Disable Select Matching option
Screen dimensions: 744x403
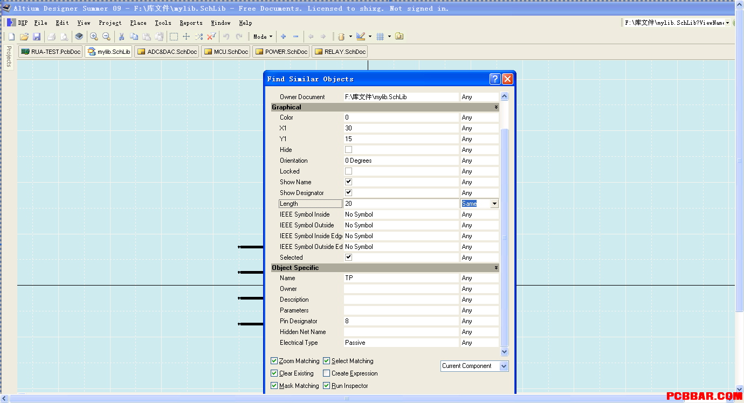tap(327, 361)
